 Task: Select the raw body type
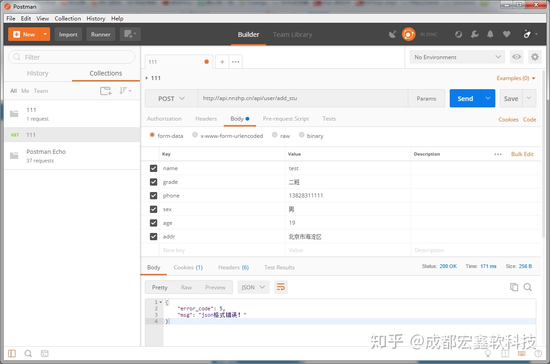pos(275,135)
